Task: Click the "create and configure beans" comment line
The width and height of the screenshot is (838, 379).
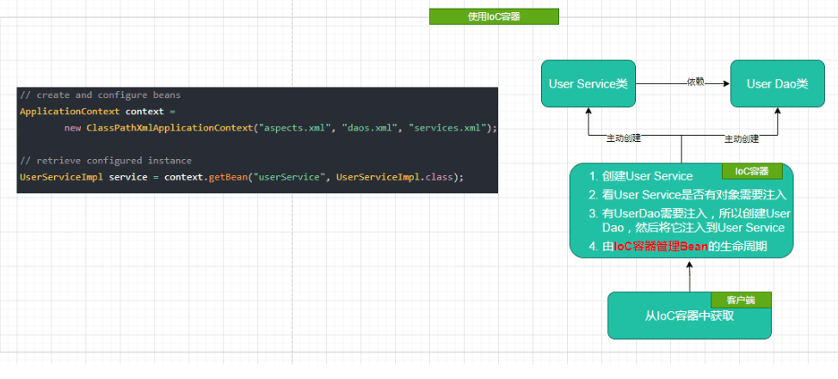Action: 100,95
